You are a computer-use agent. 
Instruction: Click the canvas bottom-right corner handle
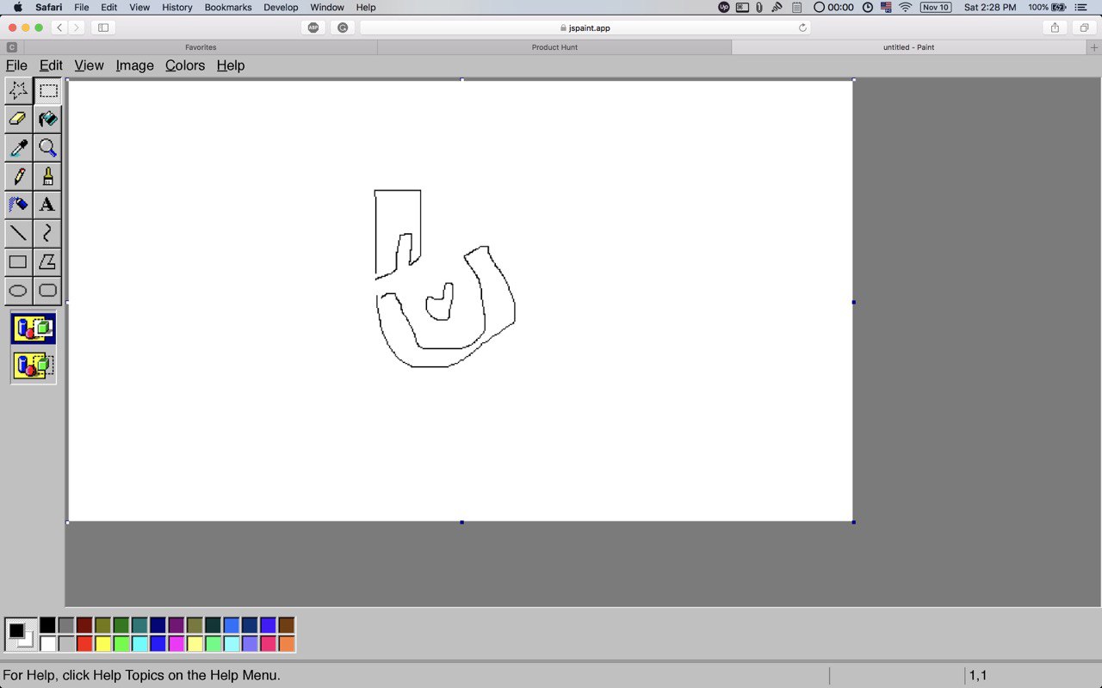pyautogui.click(x=853, y=522)
